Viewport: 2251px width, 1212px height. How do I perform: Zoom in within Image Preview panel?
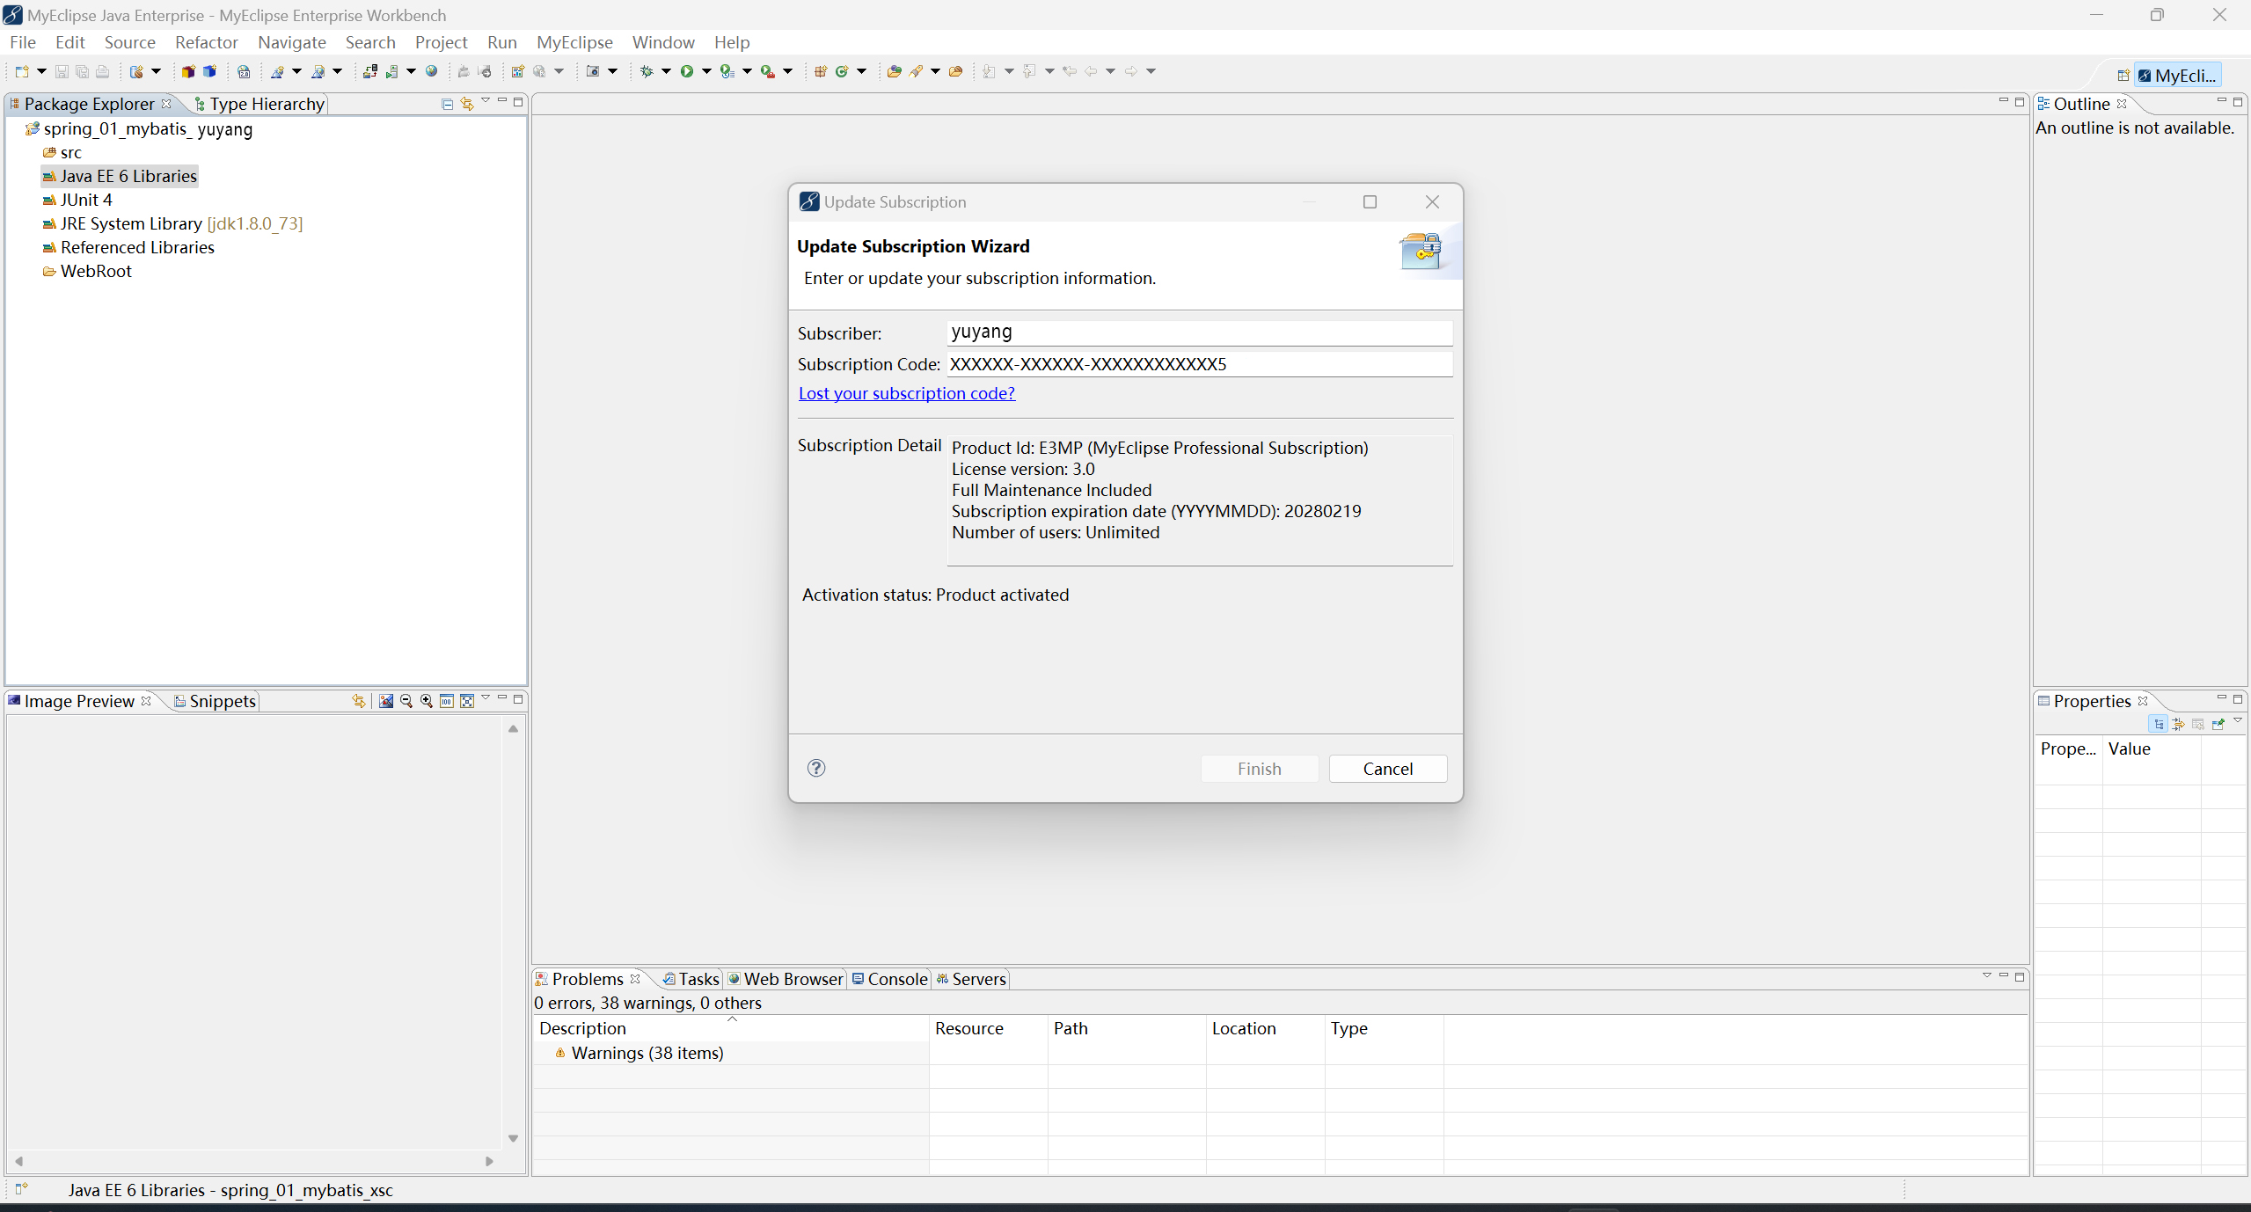click(427, 701)
